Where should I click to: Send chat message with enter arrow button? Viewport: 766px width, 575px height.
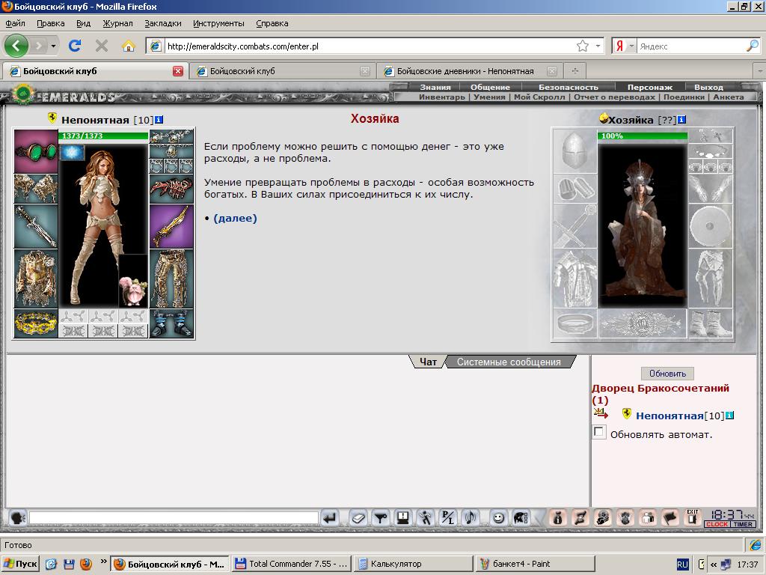[x=331, y=518]
